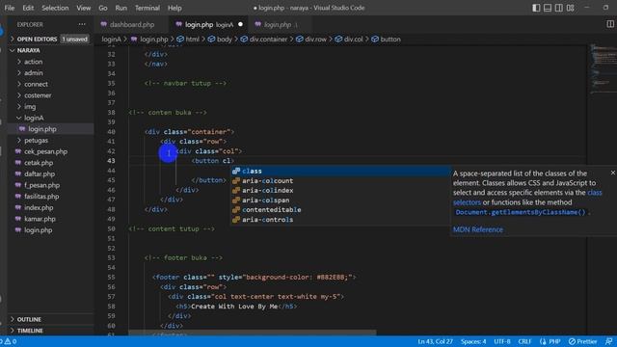Toggle secondary side bar layout icon
Image resolution: width=617 pixels, height=347 pixels.
pyautogui.click(x=559, y=8)
